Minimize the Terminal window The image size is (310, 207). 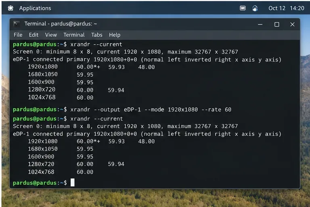coord(260,24)
